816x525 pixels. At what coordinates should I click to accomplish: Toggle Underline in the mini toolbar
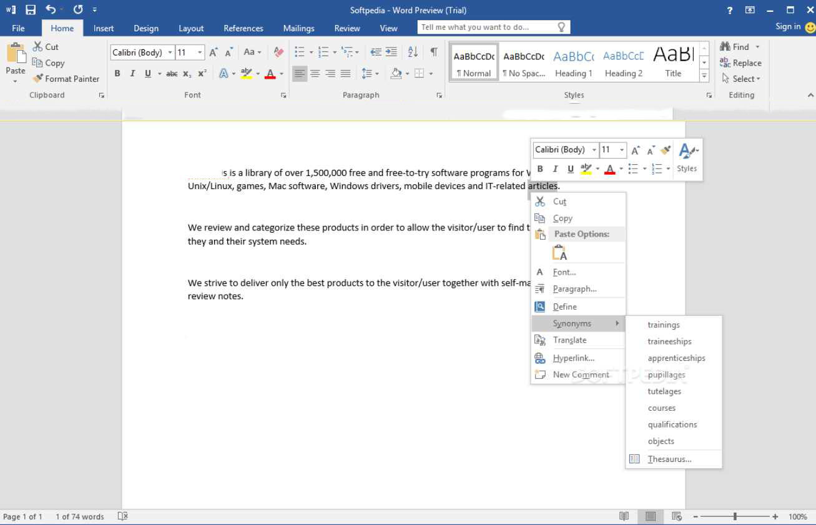pos(571,169)
